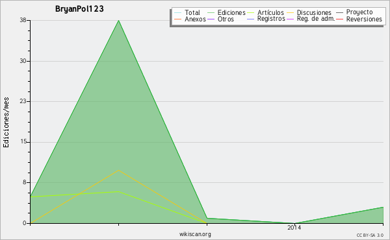The width and height of the screenshot is (390, 240).
Task: Click the light blue Total legend line
Action: (x=178, y=13)
